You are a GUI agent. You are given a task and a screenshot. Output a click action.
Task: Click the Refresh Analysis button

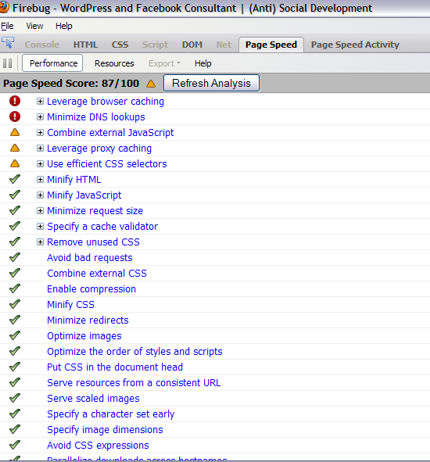click(211, 83)
